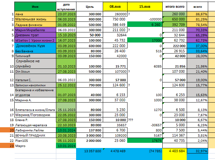This screenshot has width=215, height=160.
Task: Select the 'итого всего' header cell
Action: pyautogui.click(x=175, y=6)
